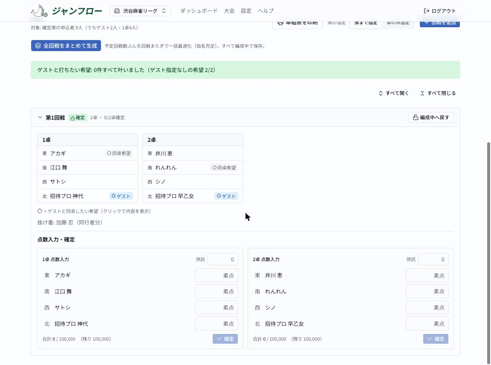This screenshot has width=491, height=365.
Task: Open the 設定 menu
Action: pos(246,11)
